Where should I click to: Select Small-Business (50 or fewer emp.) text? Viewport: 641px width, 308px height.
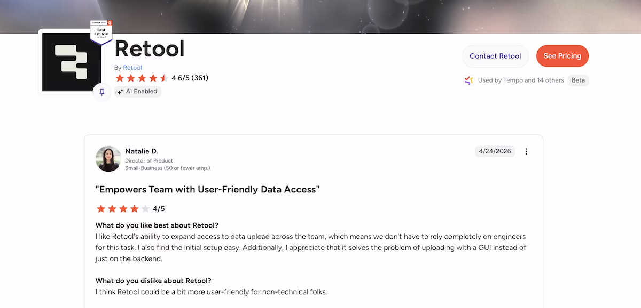tap(168, 168)
